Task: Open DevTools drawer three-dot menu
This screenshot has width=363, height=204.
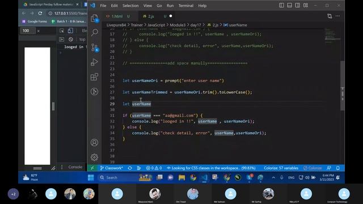Action: [62, 167]
